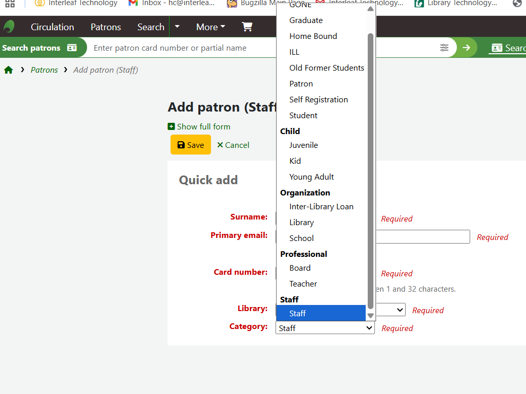This screenshot has height=394, width=526.
Task: Click the Search patrons tab label
Action: pos(31,48)
